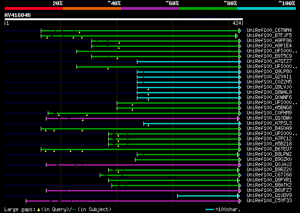Click the yellow gap marker under the UniRef100_B9T5C9 alignment
Viewport: 300px width, 213px height.
[x=117, y=58]
